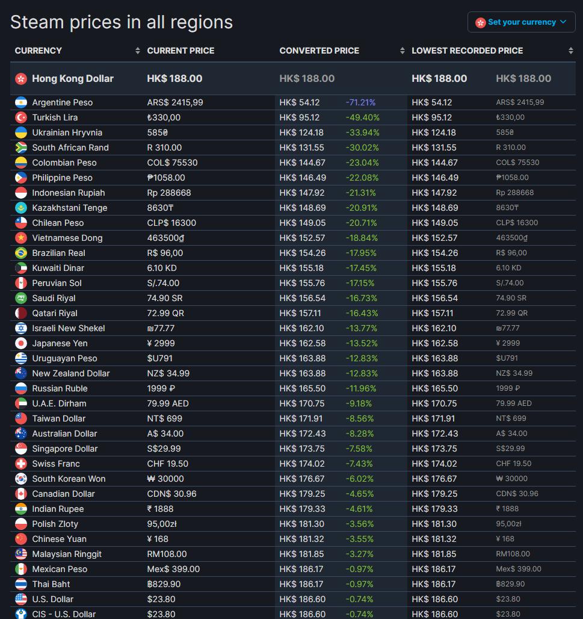Select the Argentine Peso currency name

coord(63,102)
